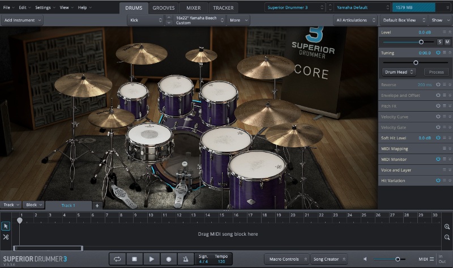
Task: Disable the MIDI Monitor power switch
Action: [438, 159]
